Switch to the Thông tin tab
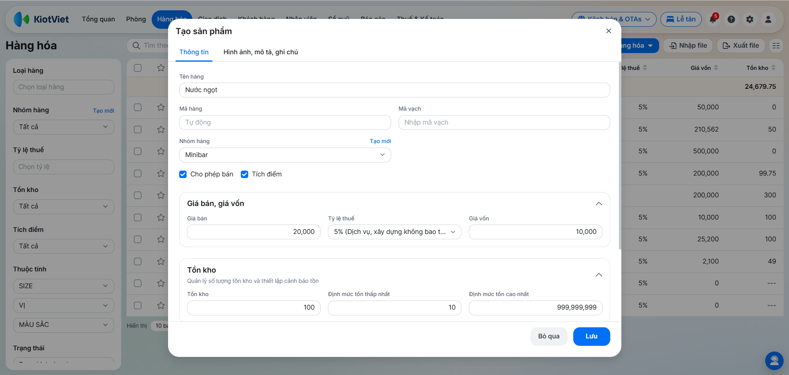The width and height of the screenshot is (789, 375). (x=194, y=52)
